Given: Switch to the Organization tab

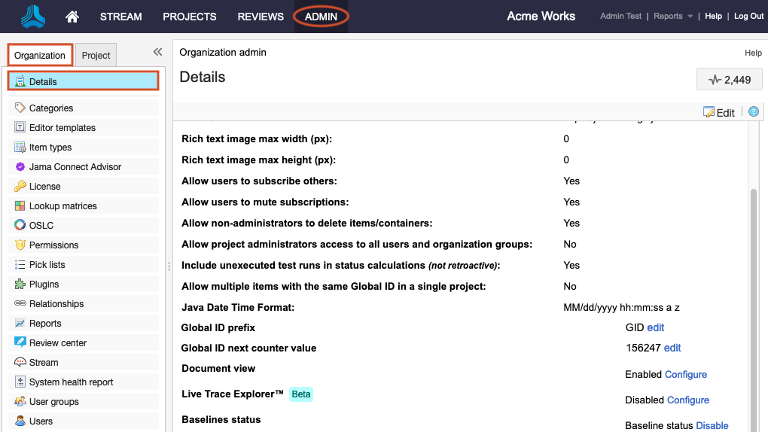Looking at the screenshot, I should 40,55.
